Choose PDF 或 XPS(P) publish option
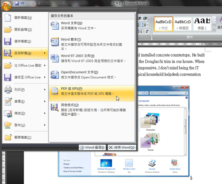This screenshot has height=184, width=222. (x=92, y=93)
